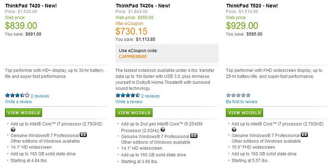
Task: Click the EE badge in T520 Windows line
Action: pyautogui.click(x=304, y=135)
